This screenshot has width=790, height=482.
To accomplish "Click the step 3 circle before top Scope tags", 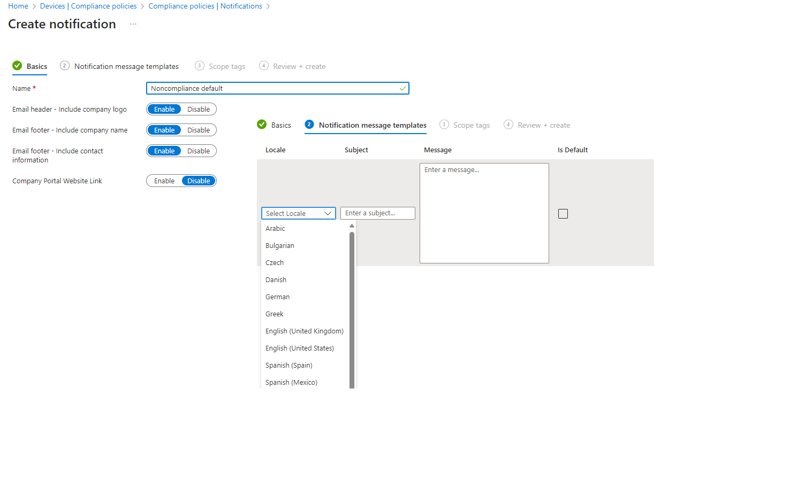I will (200, 66).
